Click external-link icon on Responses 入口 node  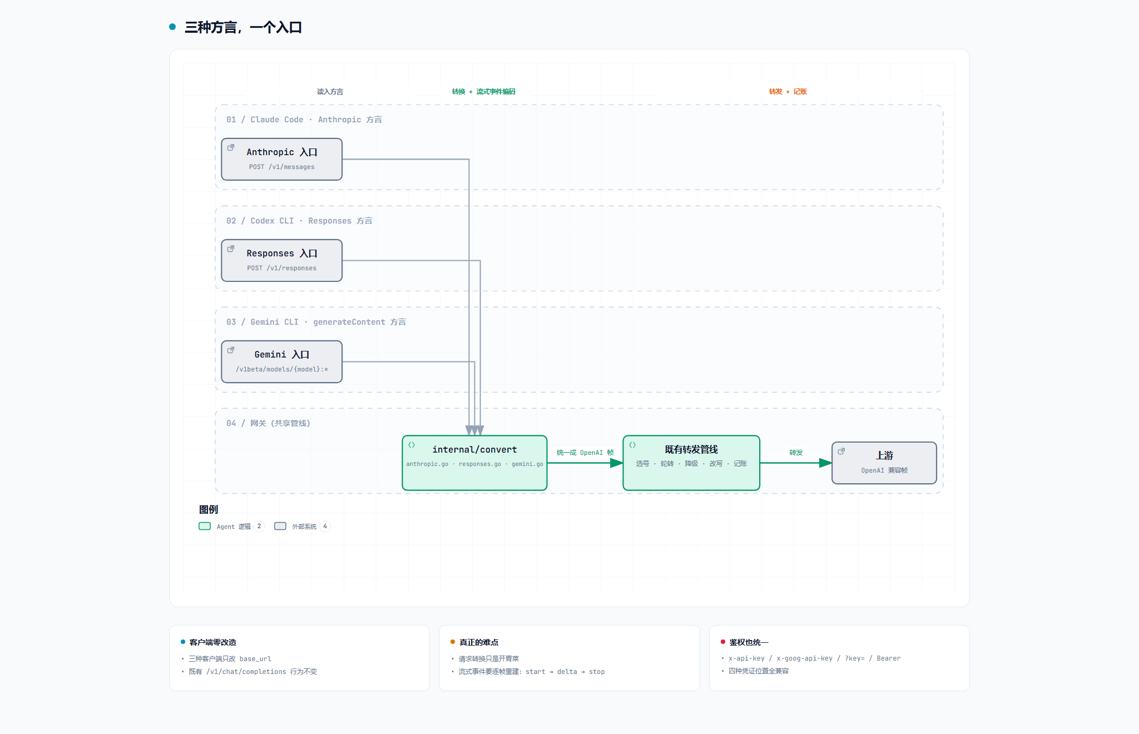click(231, 249)
